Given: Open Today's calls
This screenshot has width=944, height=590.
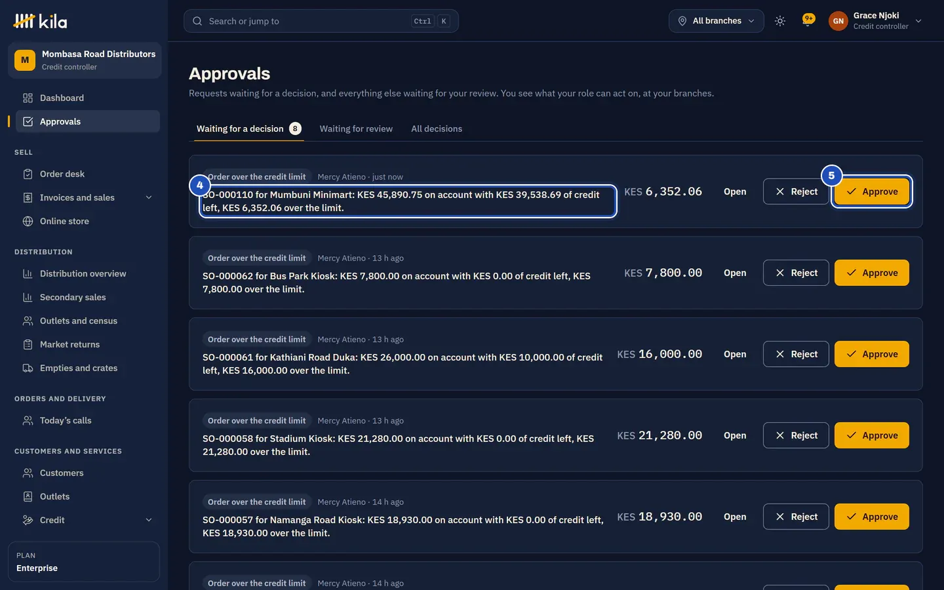Looking at the screenshot, I should tap(88, 421).
